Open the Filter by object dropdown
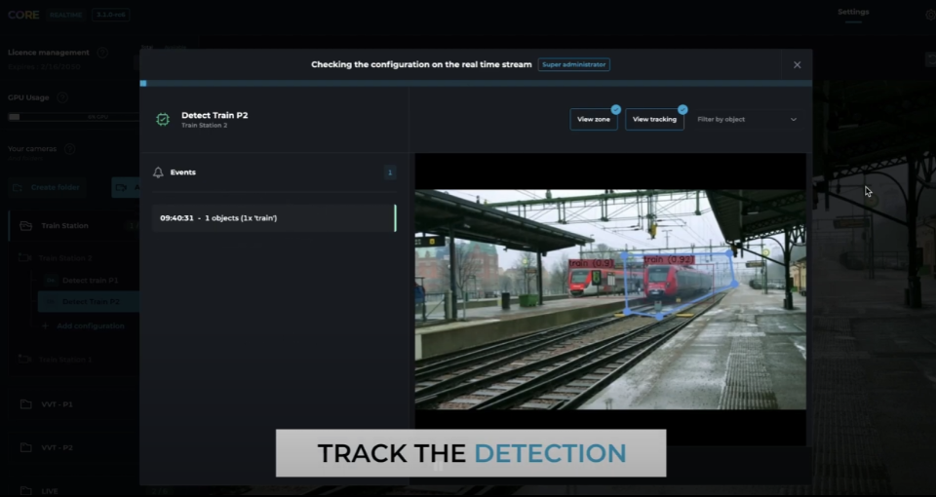This screenshot has width=936, height=497. [747, 119]
